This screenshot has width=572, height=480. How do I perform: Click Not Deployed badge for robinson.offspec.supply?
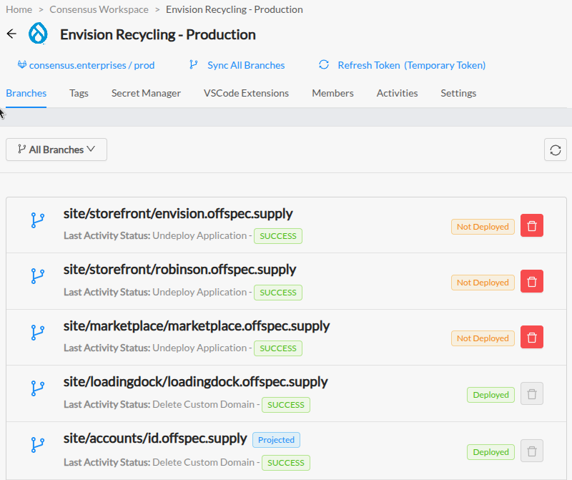483,283
